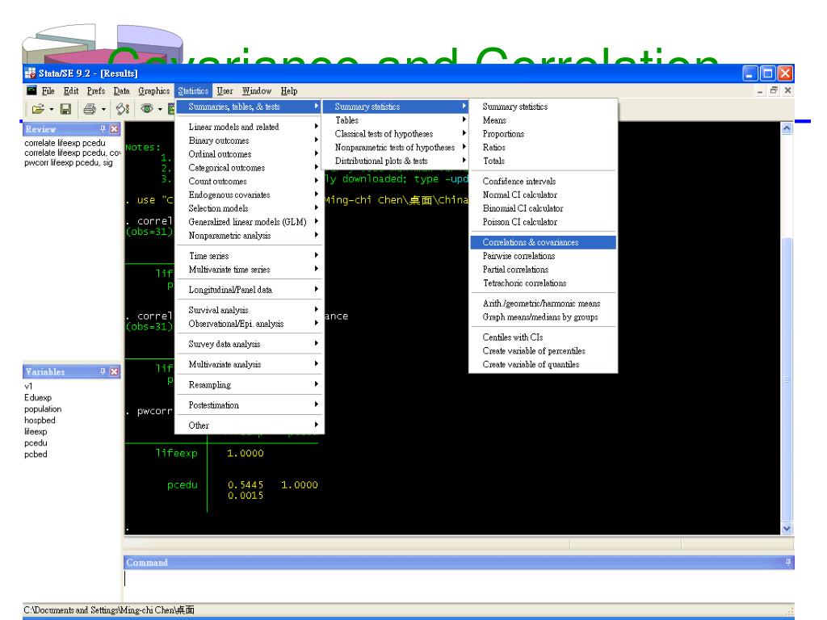Choose Normal CI calculator
This screenshot has height=620, width=827.
coord(543,195)
